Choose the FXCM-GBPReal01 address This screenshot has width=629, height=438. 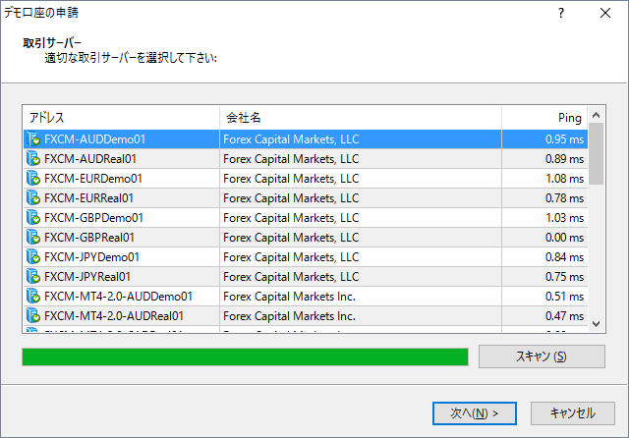click(89, 238)
